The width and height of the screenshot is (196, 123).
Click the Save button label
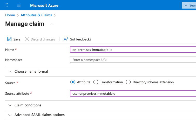pos(17,39)
